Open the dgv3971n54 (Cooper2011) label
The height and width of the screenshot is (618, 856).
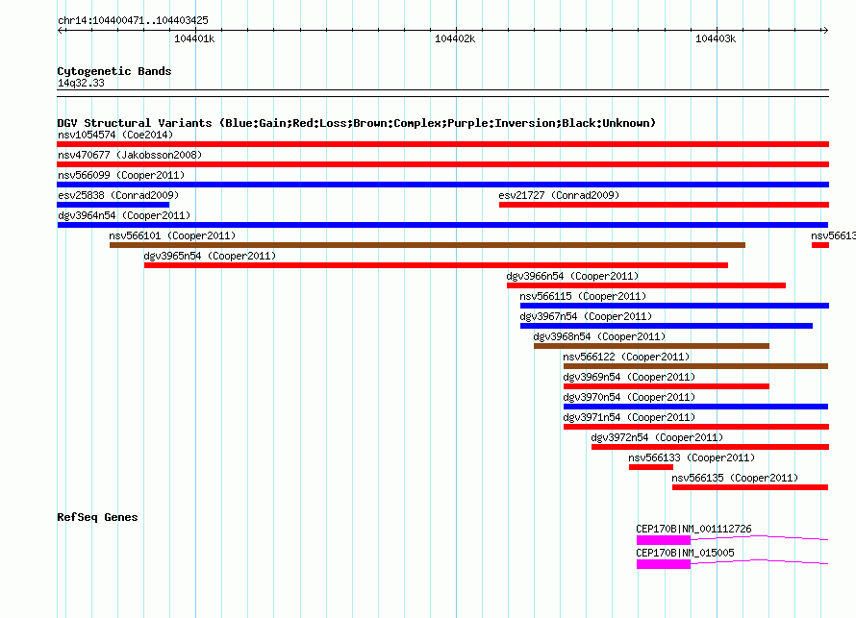[x=629, y=417]
